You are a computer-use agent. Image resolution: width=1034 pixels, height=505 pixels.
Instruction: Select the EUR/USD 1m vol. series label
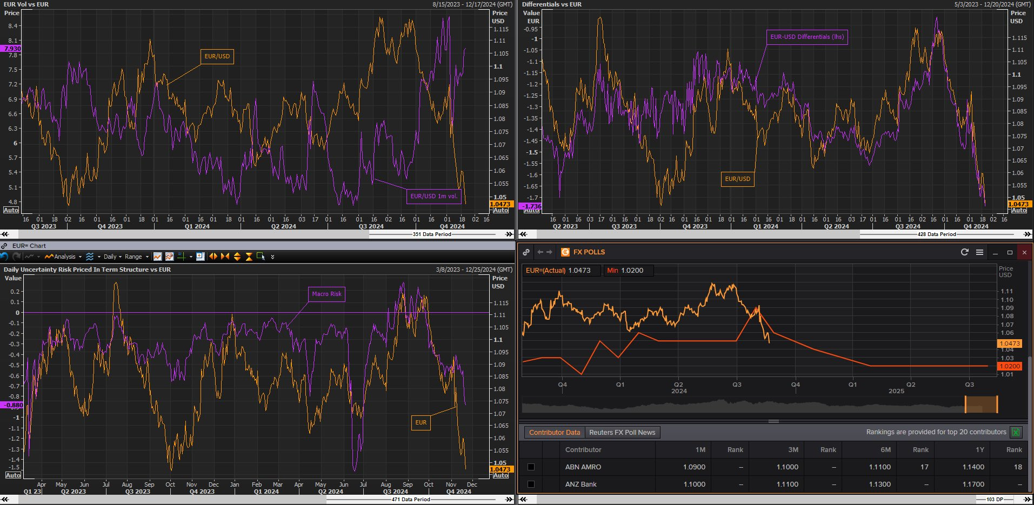pyautogui.click(x=434, y=196)
